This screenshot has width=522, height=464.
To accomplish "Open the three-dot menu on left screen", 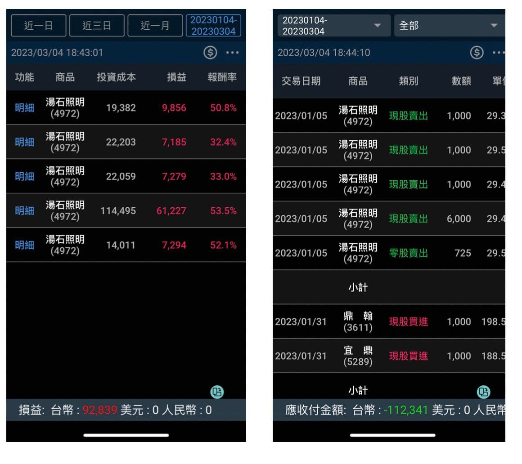I will coord(232,53).
